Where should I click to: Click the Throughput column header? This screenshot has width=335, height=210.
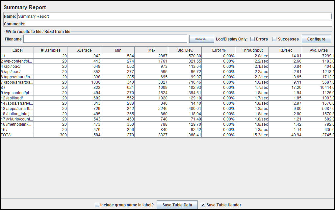(252, 50)
